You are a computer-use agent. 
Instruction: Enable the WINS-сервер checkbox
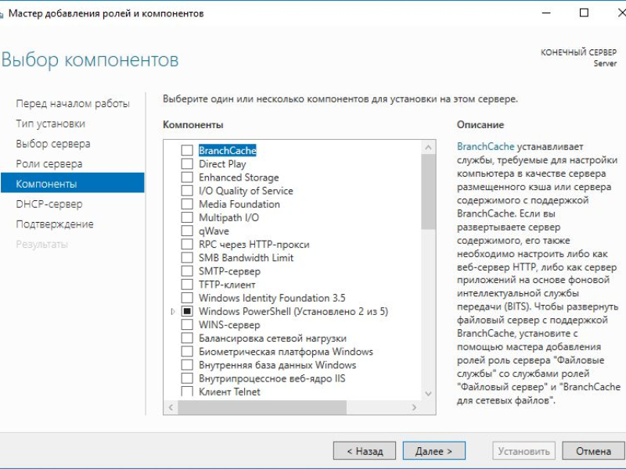187,324
